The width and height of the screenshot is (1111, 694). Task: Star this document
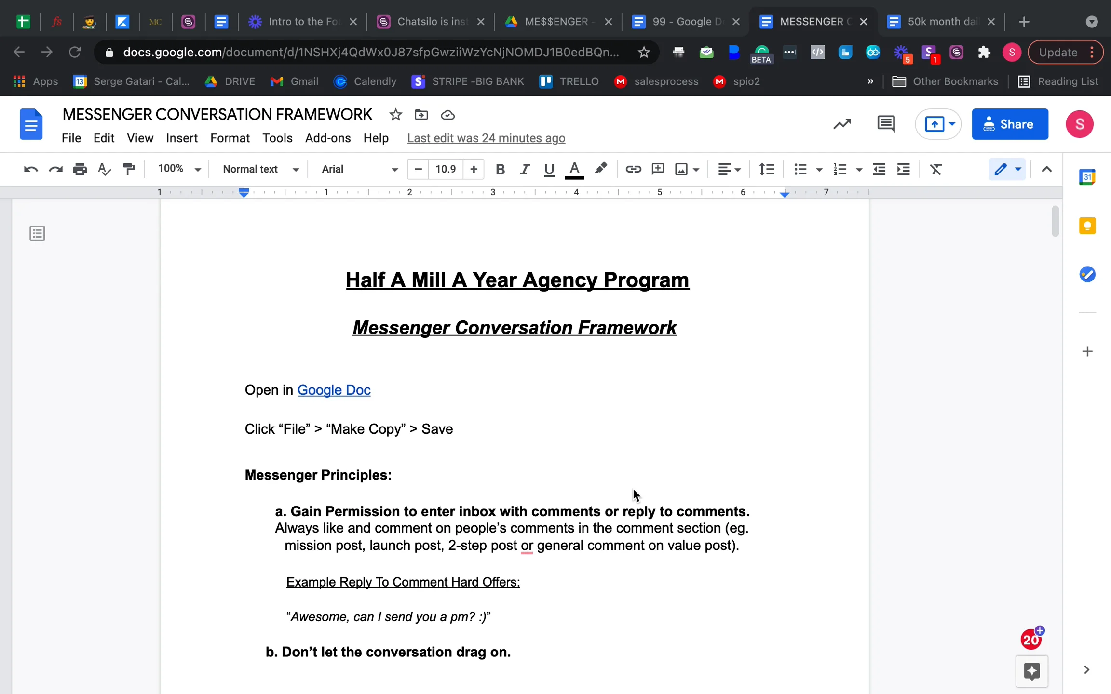tap(395, 115)
